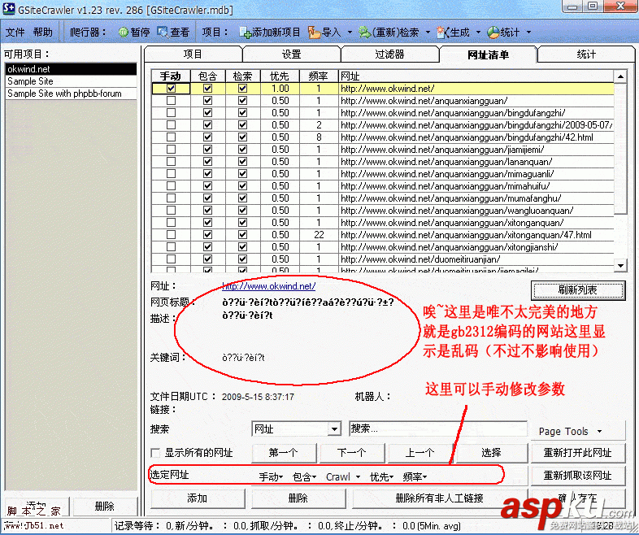Pause the crawler with 暂停 icon

click(x=124, y=33)
